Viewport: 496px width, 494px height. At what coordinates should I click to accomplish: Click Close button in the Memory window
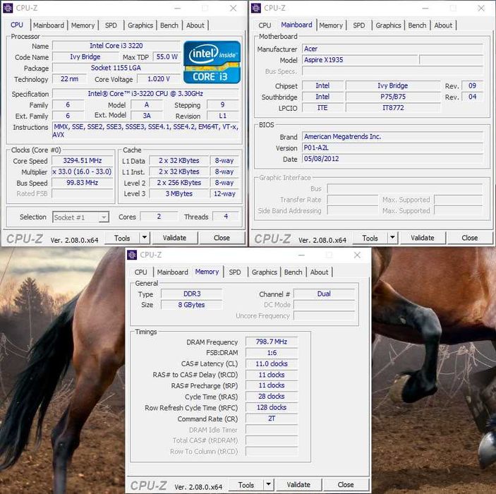point(346,485)
